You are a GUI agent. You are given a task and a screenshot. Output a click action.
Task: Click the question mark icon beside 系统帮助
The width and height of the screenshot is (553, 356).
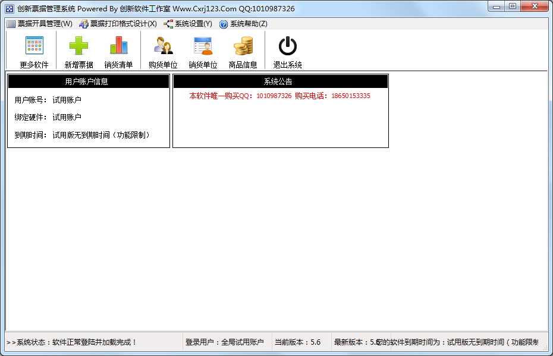(x=222, y=24)
